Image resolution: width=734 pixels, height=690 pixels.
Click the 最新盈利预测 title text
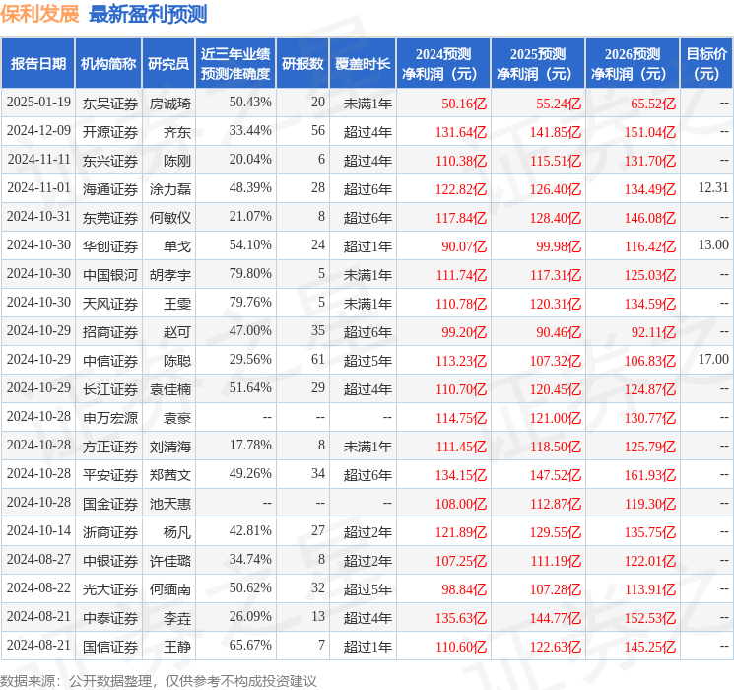click(x=148, y=14)
